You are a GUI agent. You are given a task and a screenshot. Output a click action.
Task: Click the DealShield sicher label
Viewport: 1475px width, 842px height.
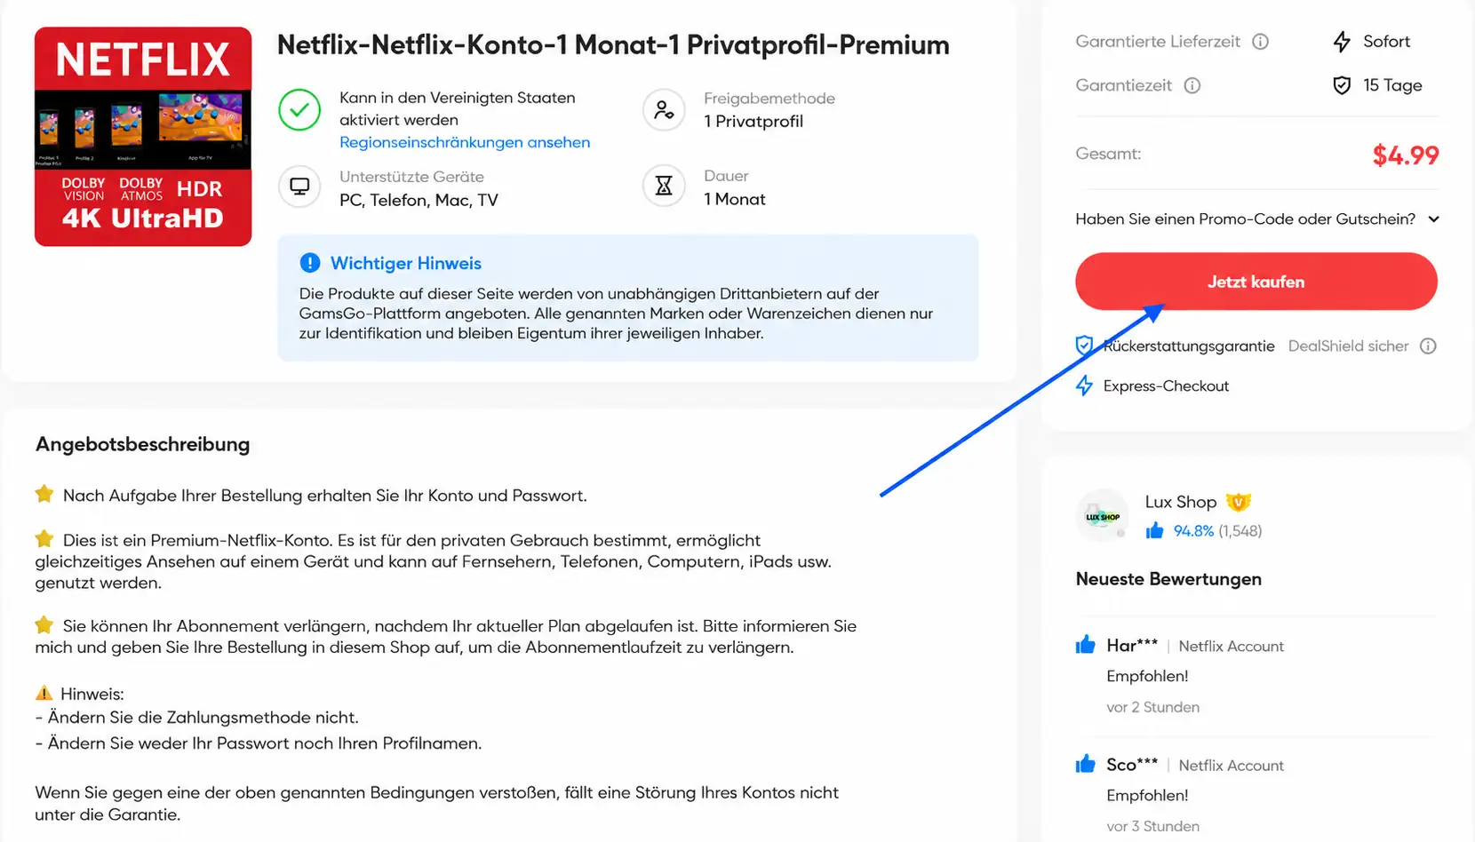[1349, 346]
